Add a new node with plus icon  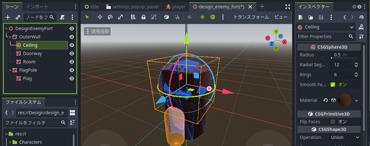pos(8,17)
